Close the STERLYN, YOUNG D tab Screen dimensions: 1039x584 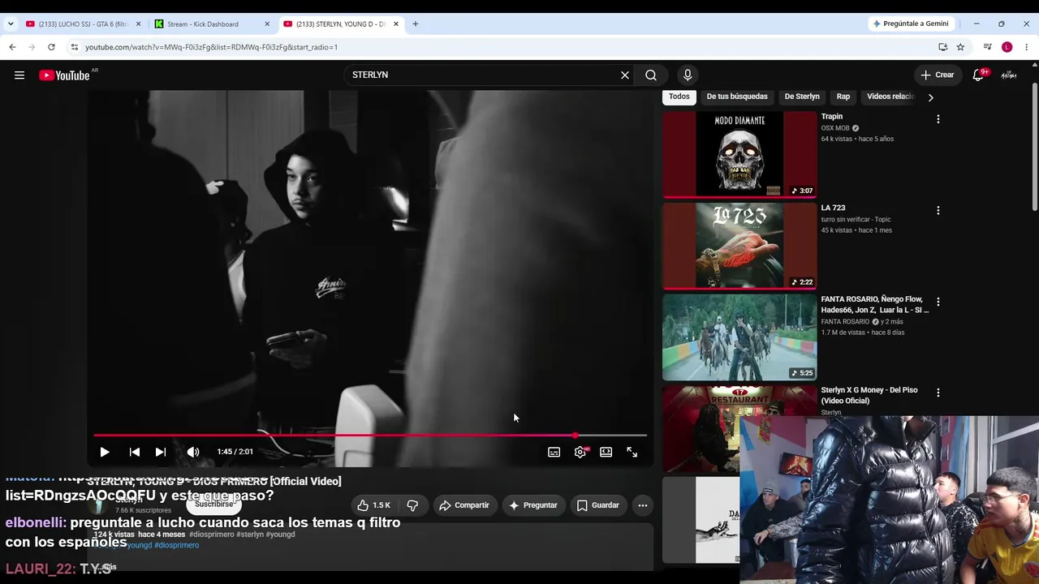pos(396,24)
